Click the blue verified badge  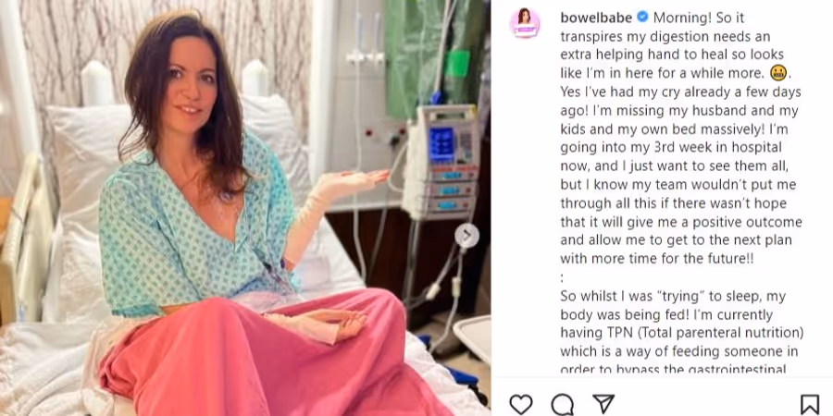click(x=642, y=17)
